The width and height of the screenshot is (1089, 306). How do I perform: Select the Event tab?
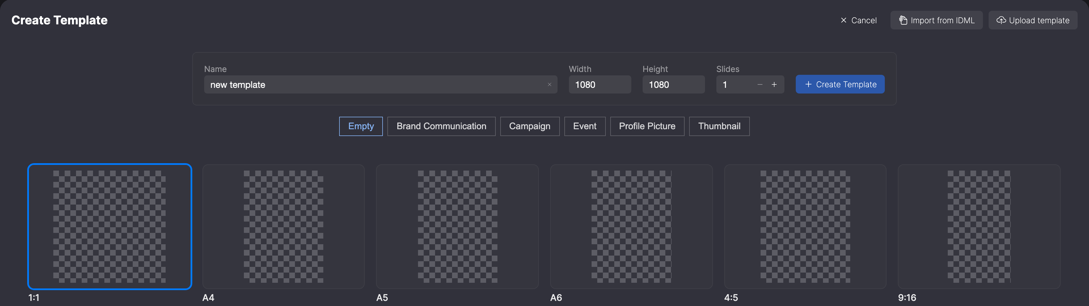(x=585, y=126)
